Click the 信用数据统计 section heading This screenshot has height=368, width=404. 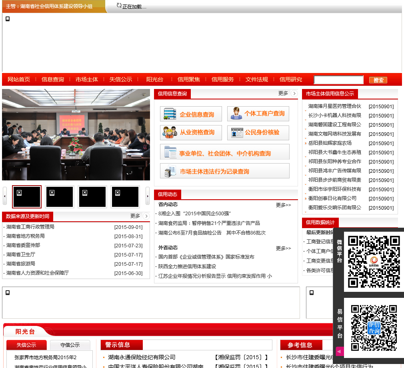click(320, 222)
